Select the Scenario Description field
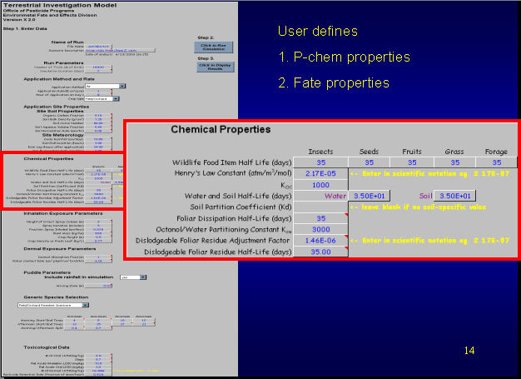 [x=120, y=51]
